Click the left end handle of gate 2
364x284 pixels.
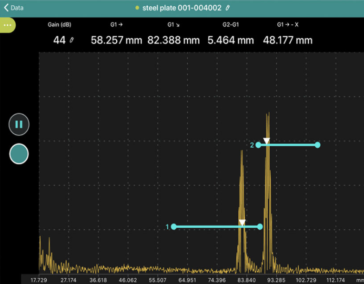[x=258, y=145]
